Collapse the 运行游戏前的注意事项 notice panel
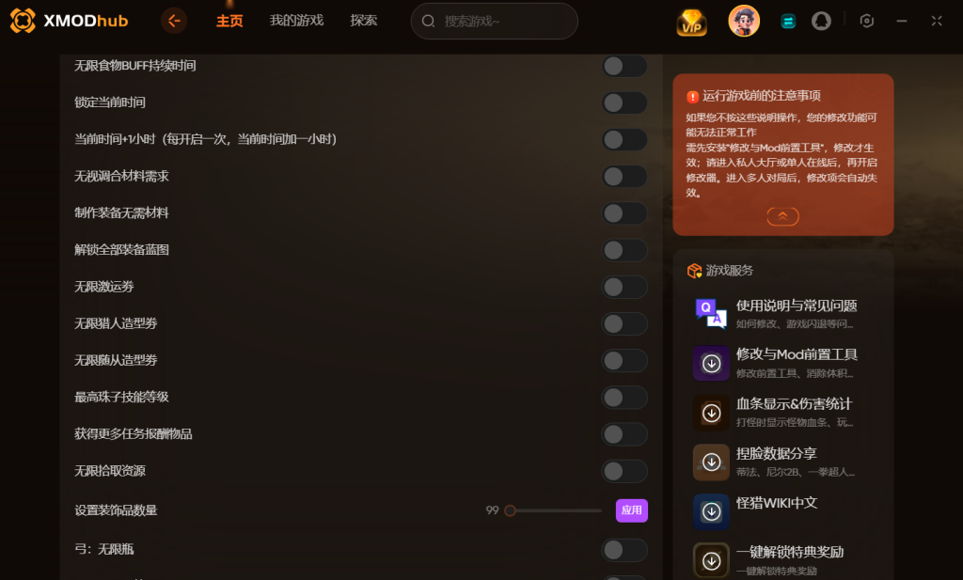Image resolution: width=963 pixels, height=580 pixels. [782, 216]
